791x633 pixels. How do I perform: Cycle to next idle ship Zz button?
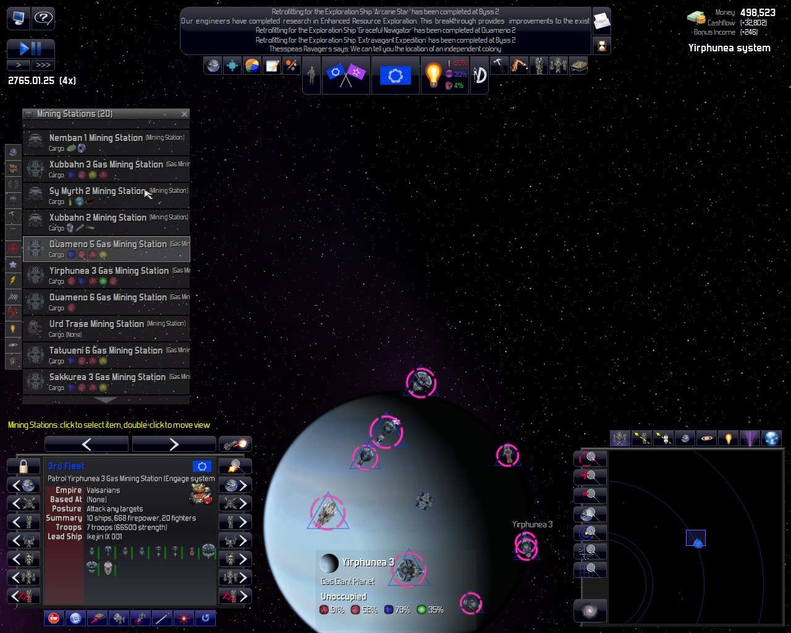coord(235,596)
